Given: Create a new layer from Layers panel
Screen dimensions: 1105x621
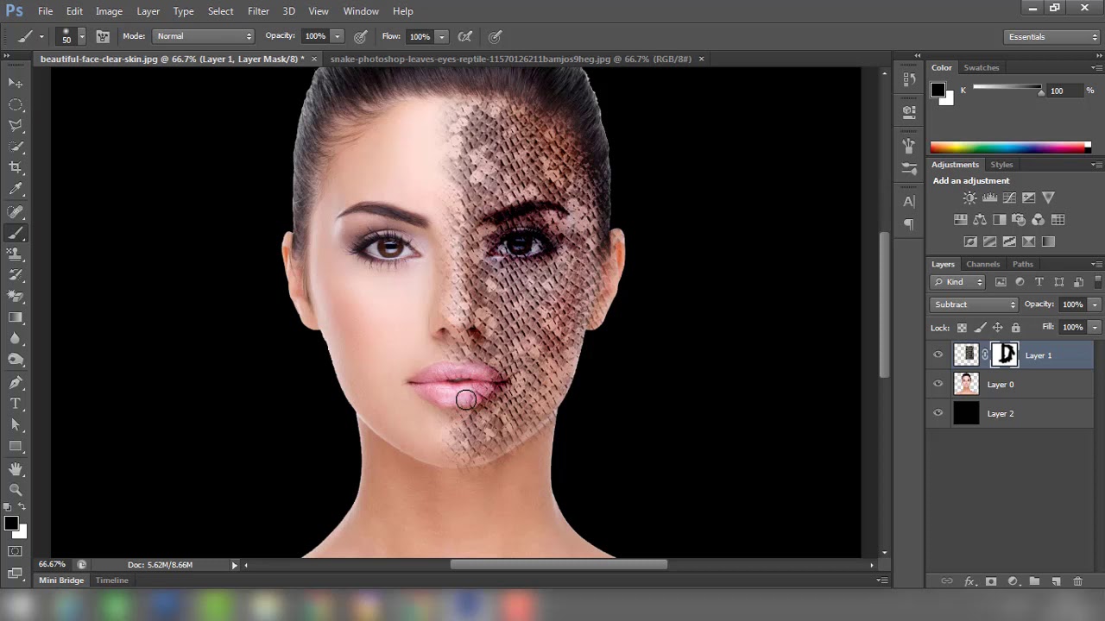Looking at the screenshot, I should click(x=1056, y=581).
